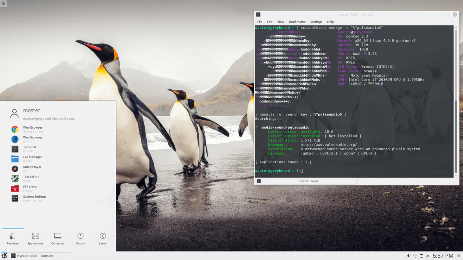Screen dimensions: 463x260
Task: Mute audio via the volume tray icon
Action: (x=408, y=255)
